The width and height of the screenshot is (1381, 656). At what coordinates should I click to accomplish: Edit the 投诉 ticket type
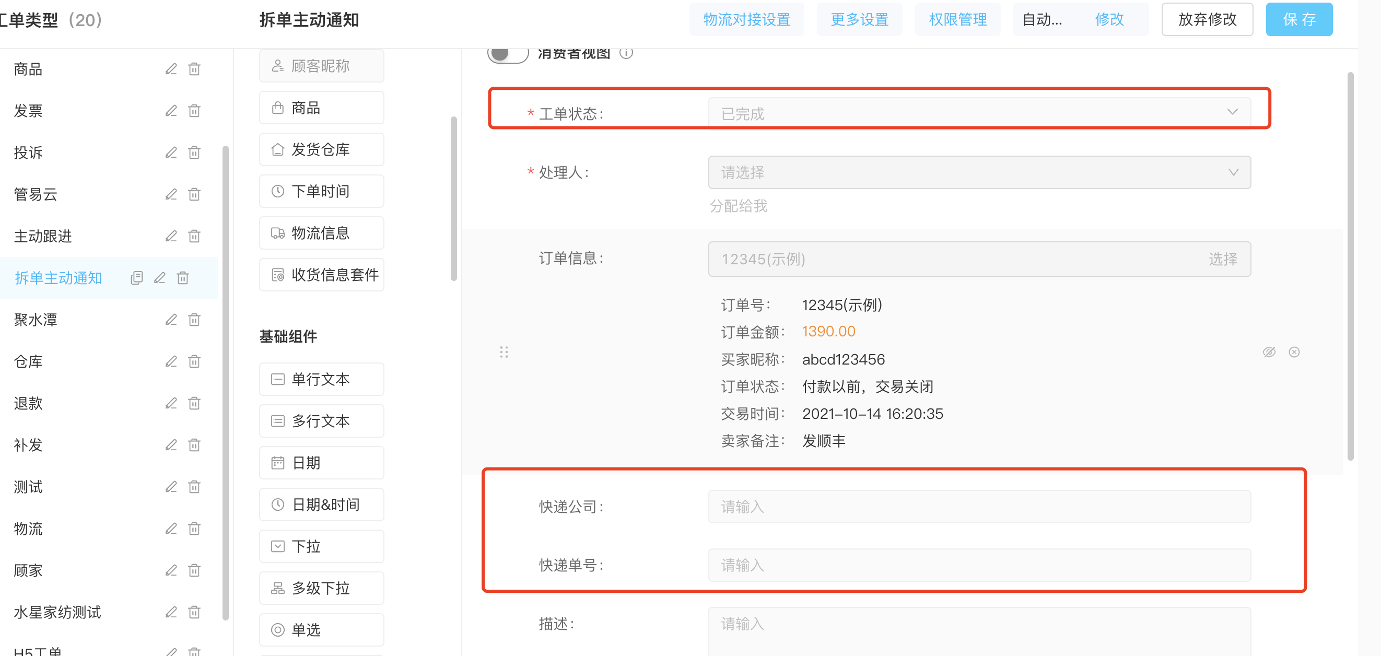click(171, 153)
